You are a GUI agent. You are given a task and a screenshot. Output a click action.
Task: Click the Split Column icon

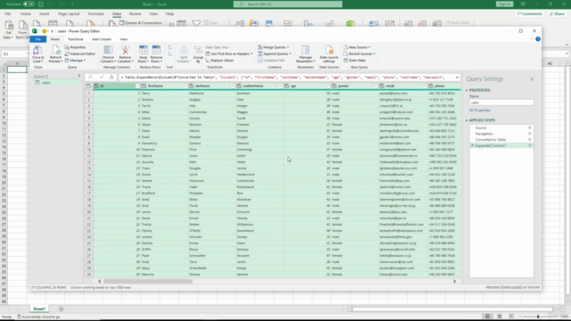pyautogui.click(x=184, y=50)
